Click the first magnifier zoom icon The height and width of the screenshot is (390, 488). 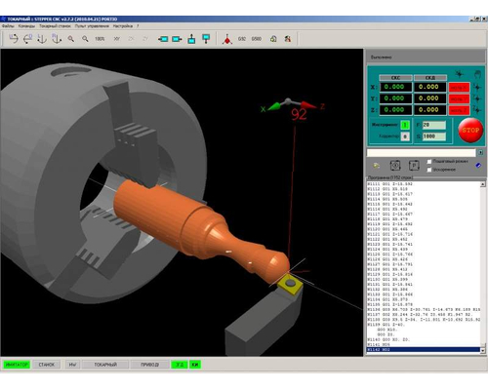(x=70, y=39)
